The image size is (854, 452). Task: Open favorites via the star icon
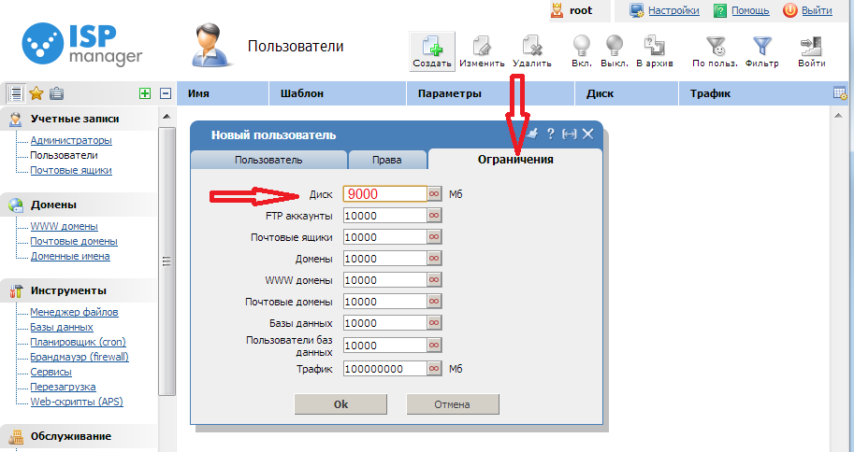tap(36, 93)
